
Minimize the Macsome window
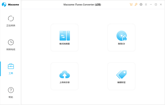(151, 4)
